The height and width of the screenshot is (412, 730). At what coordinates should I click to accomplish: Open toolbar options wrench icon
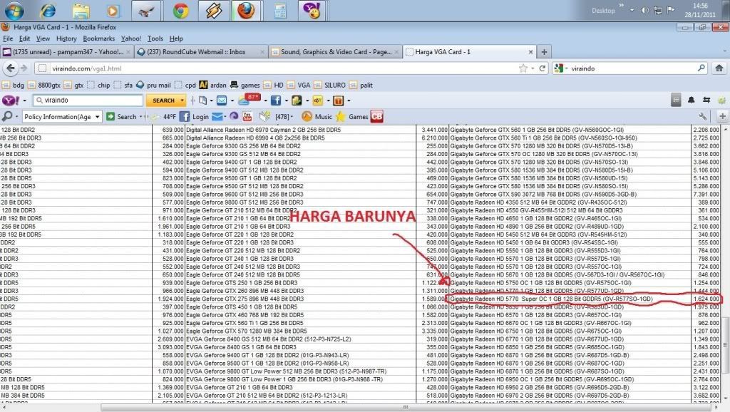click(x=702, y=116)
